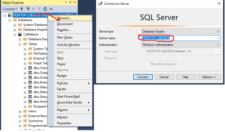Open the Server name dropdown arrow
Image resolution: width=225 pixels, height=132 pixels.
[218, 38]
